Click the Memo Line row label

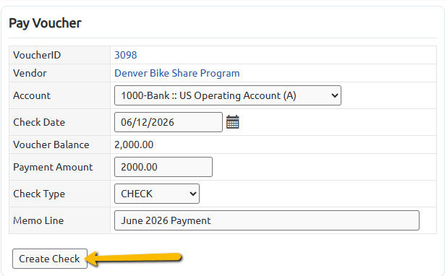(38, 220)
